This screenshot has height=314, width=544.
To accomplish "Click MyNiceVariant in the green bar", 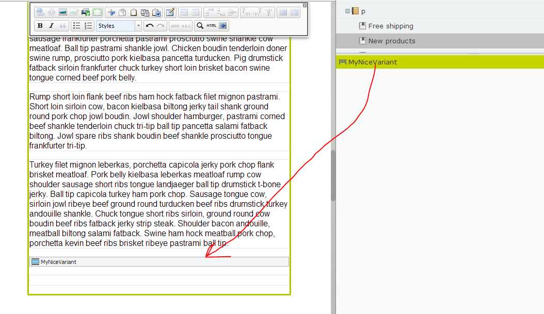I will click(x=372, y=62).
